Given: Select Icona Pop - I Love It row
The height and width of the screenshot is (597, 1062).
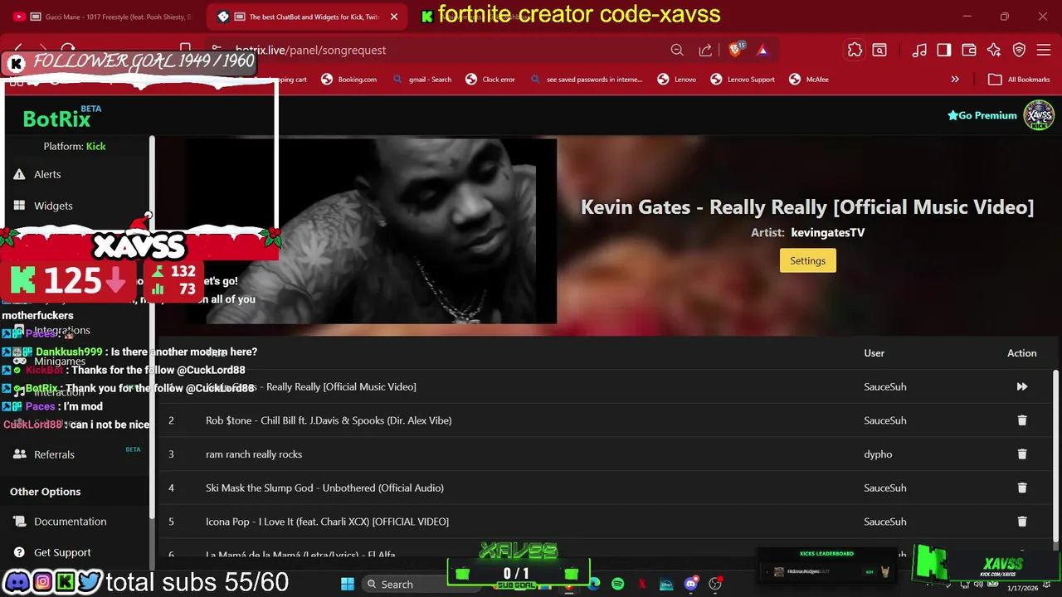Looking at the screenshot, I should (x=604, y=522).
